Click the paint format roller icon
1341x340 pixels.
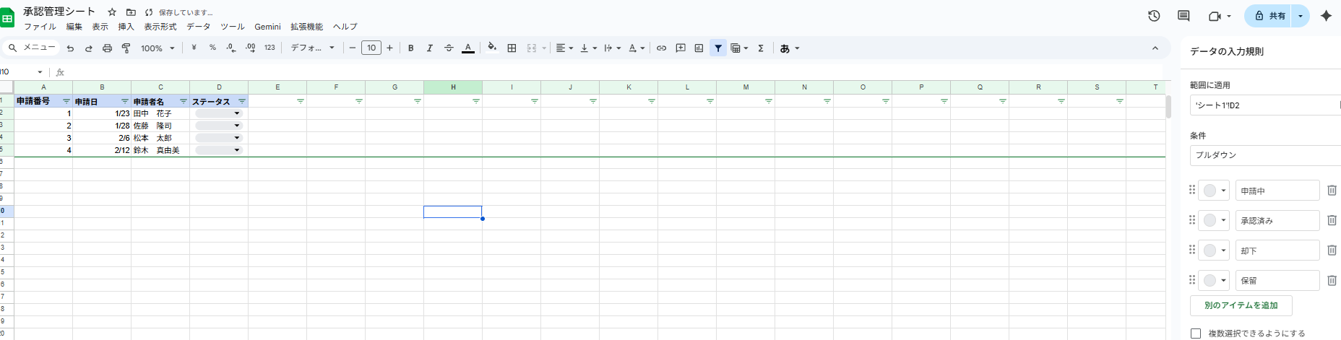coord(126,48)
